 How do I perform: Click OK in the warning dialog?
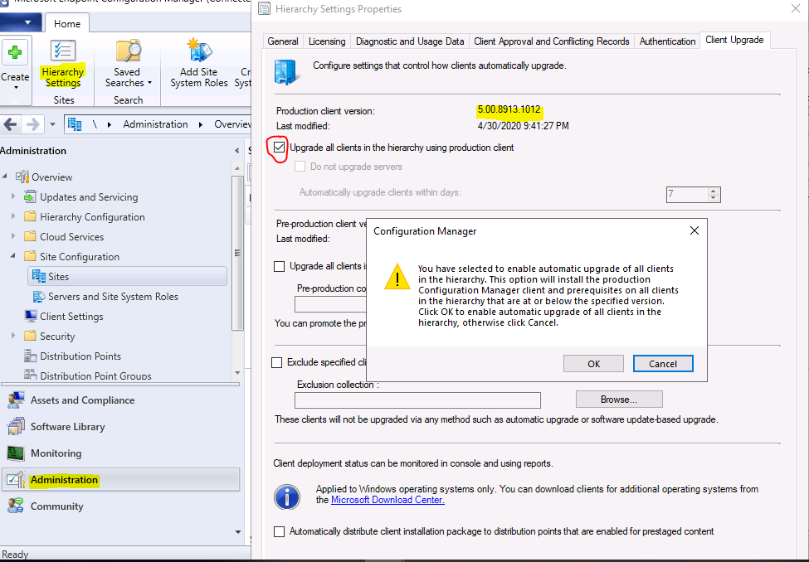pyautogui.click(x=594, y=364)
